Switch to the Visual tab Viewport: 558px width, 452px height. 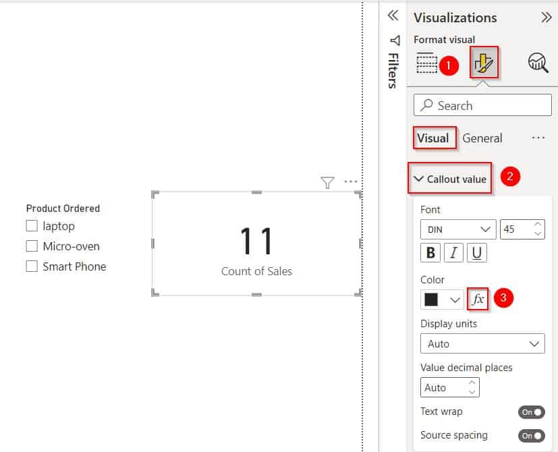coord(434,138)
